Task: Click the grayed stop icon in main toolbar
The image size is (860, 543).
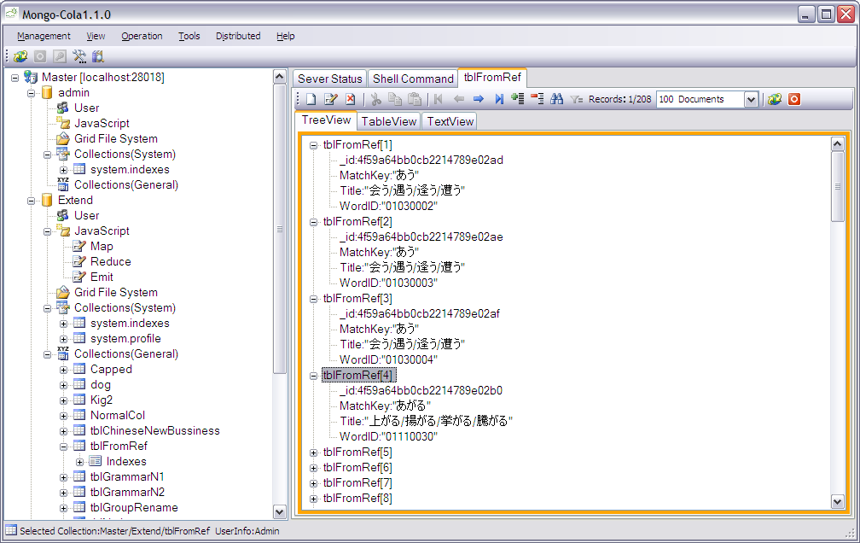Action: 40,56
